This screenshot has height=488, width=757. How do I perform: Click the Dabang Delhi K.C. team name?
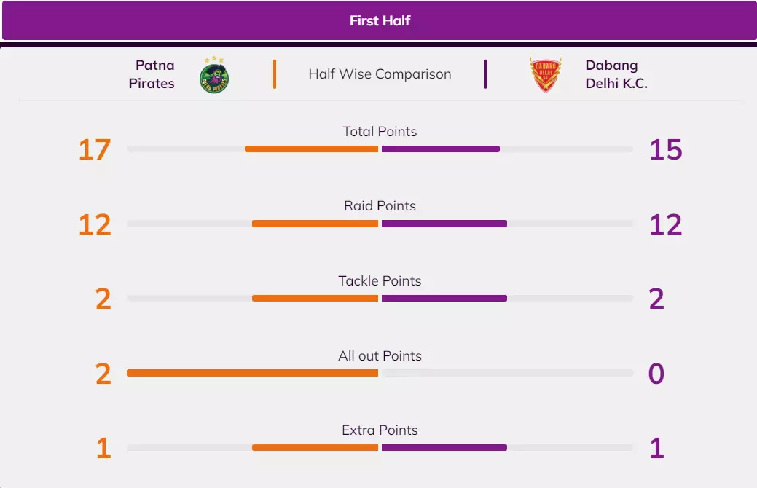(616, 74)
